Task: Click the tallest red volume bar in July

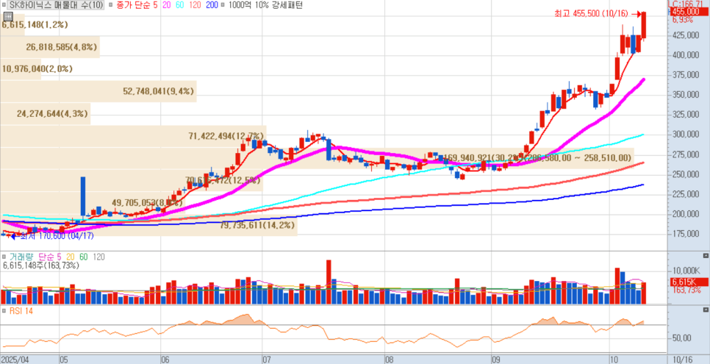Action: 329,282
